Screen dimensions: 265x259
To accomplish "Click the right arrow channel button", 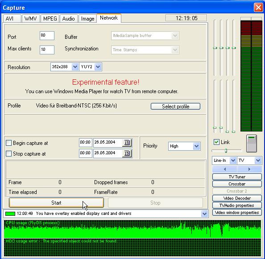I will (249, 169).
